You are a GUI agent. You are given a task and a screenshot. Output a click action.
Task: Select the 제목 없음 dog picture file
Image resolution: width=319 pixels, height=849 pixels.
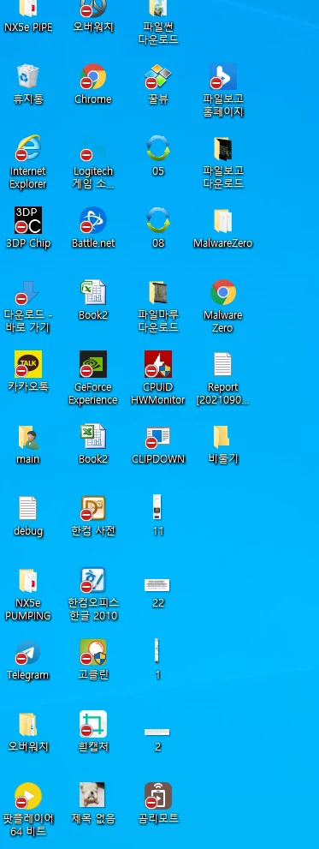(x=92, y=795)
